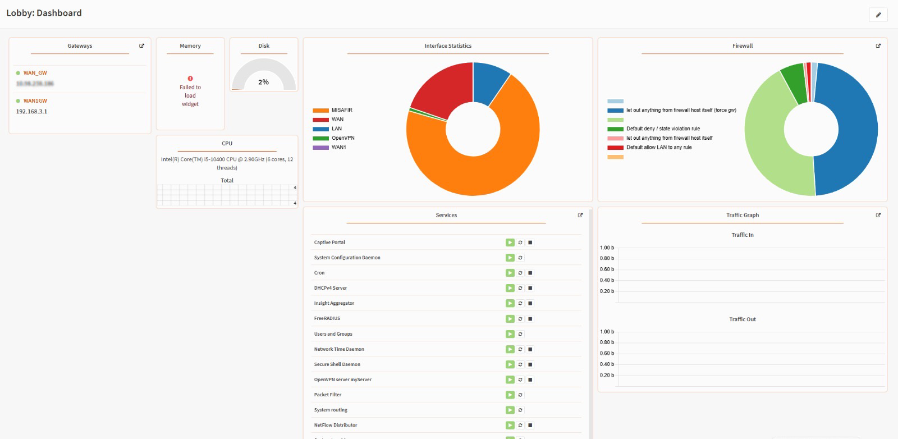Toggle OpenVPN green legend swatch
Screen dimensions: 898x439
(x=320, y=138)
